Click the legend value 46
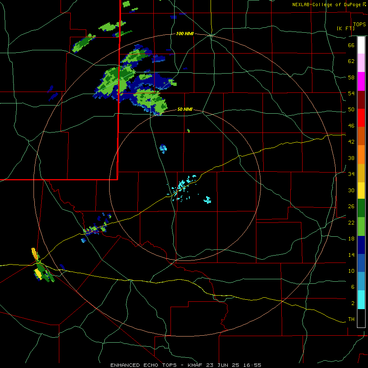 (x=351, y=126)
